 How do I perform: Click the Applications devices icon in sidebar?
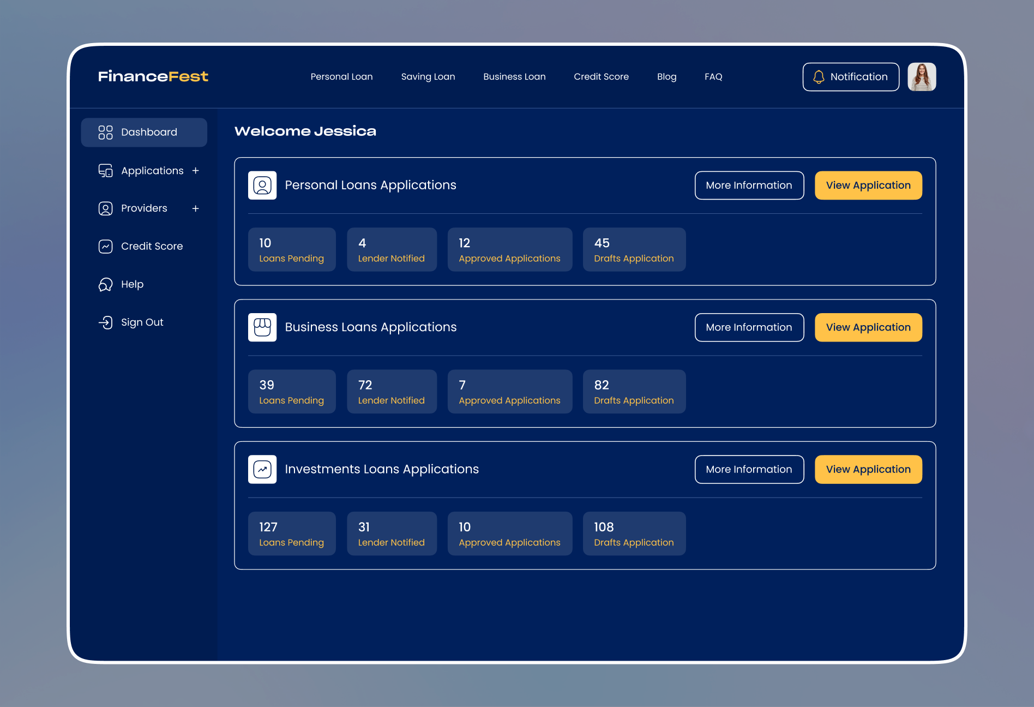[x=105, y=171]
